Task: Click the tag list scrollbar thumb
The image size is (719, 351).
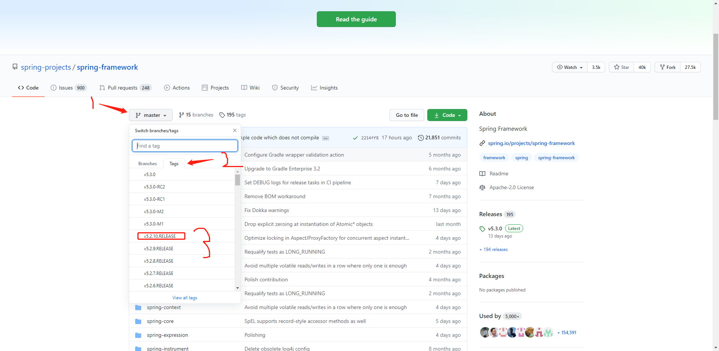Action: tap(237, 180)
